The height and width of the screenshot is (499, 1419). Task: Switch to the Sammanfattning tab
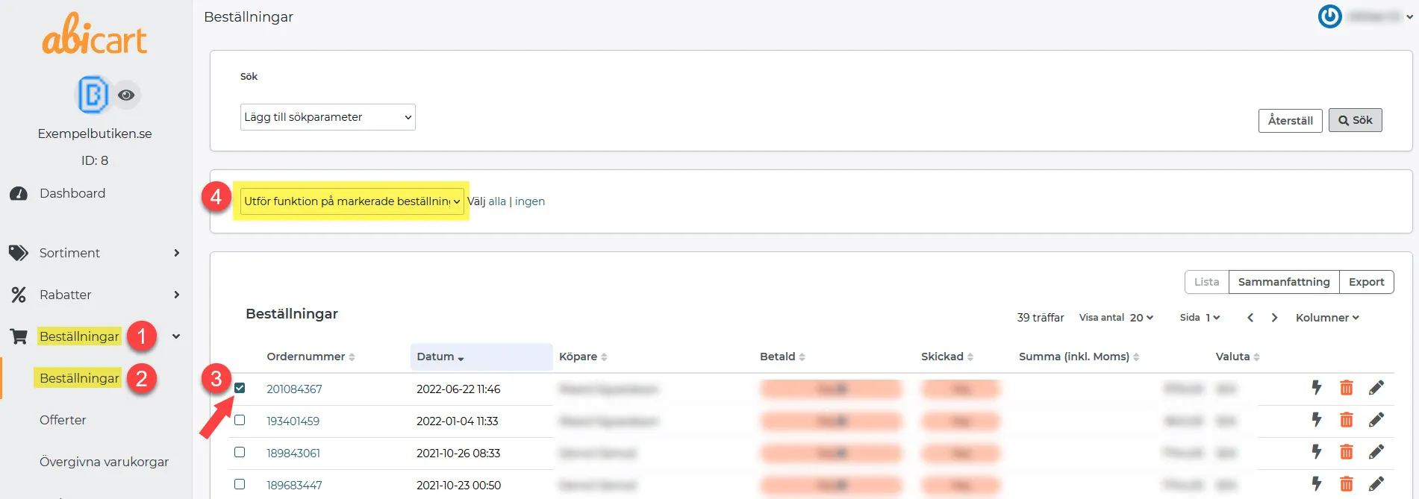click(1284, 282)
